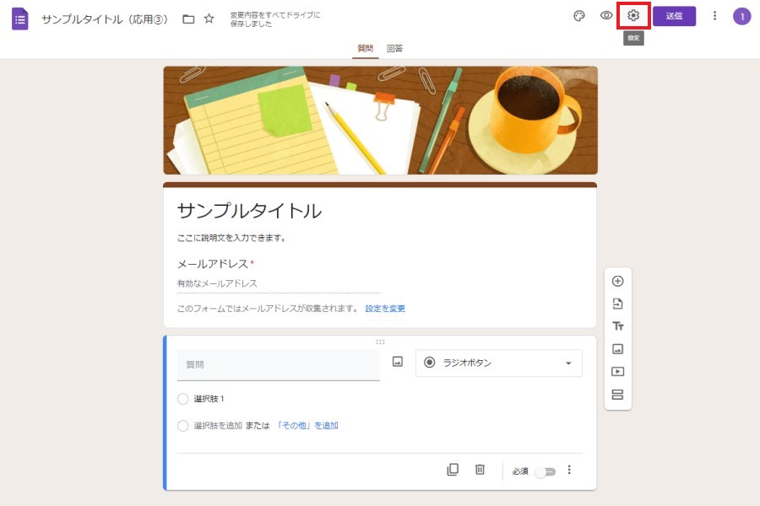Screen dimensions: 760x506
Task: Click the add question plus icon
Action: tap(617, 282)
